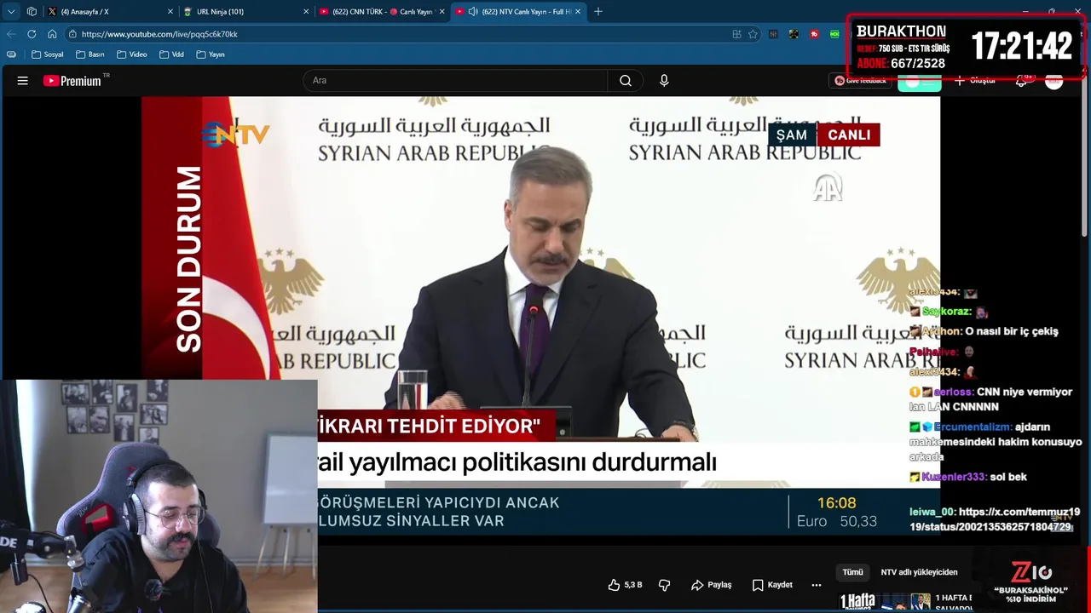Open the green extension icon in toolbar
The height and width of the screenshot is (613, 1091).
click(834, 34)
